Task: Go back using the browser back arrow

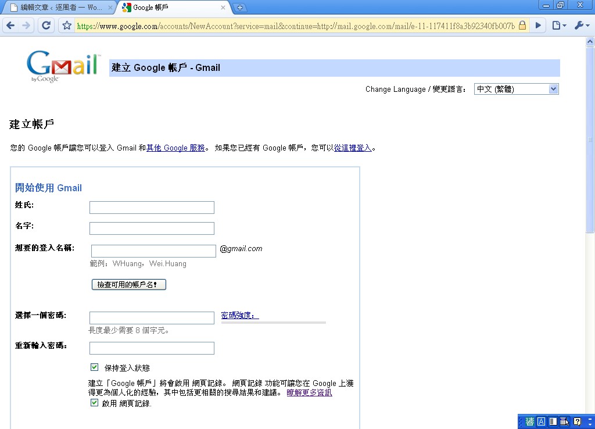Action: coord(10,26)
